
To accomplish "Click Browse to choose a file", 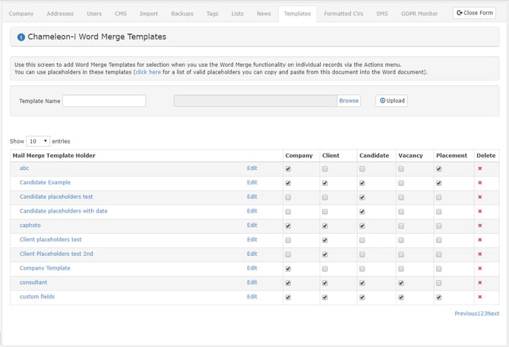I will tap(349, 101).
